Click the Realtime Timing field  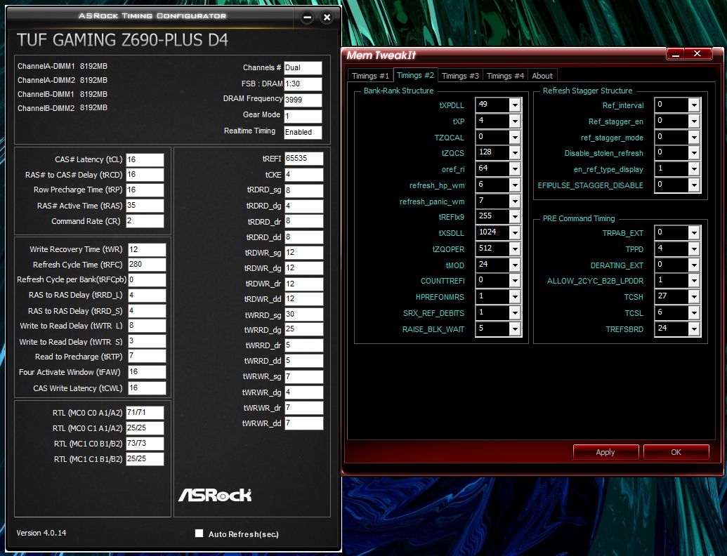303,132
